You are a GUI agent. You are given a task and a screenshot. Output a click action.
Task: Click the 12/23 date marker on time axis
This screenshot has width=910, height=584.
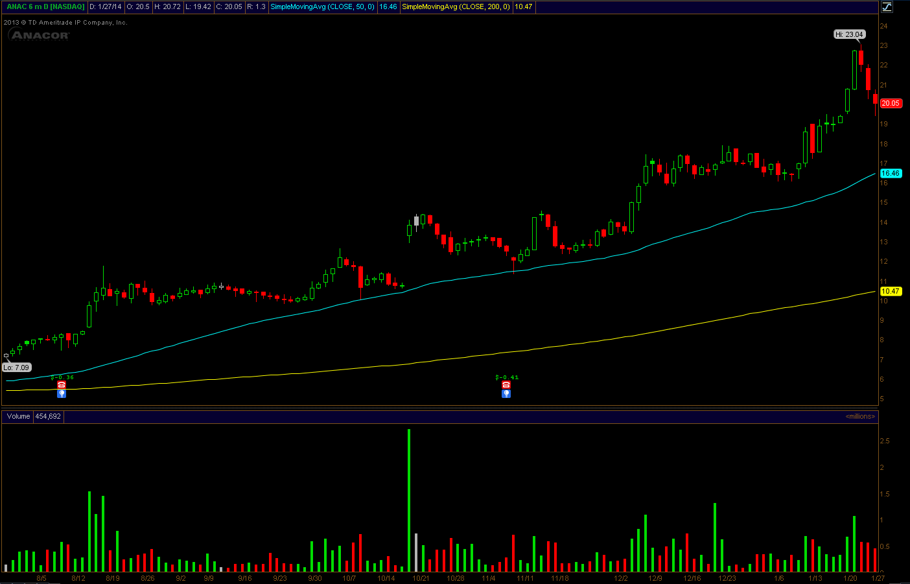click(x=727, y=578)
